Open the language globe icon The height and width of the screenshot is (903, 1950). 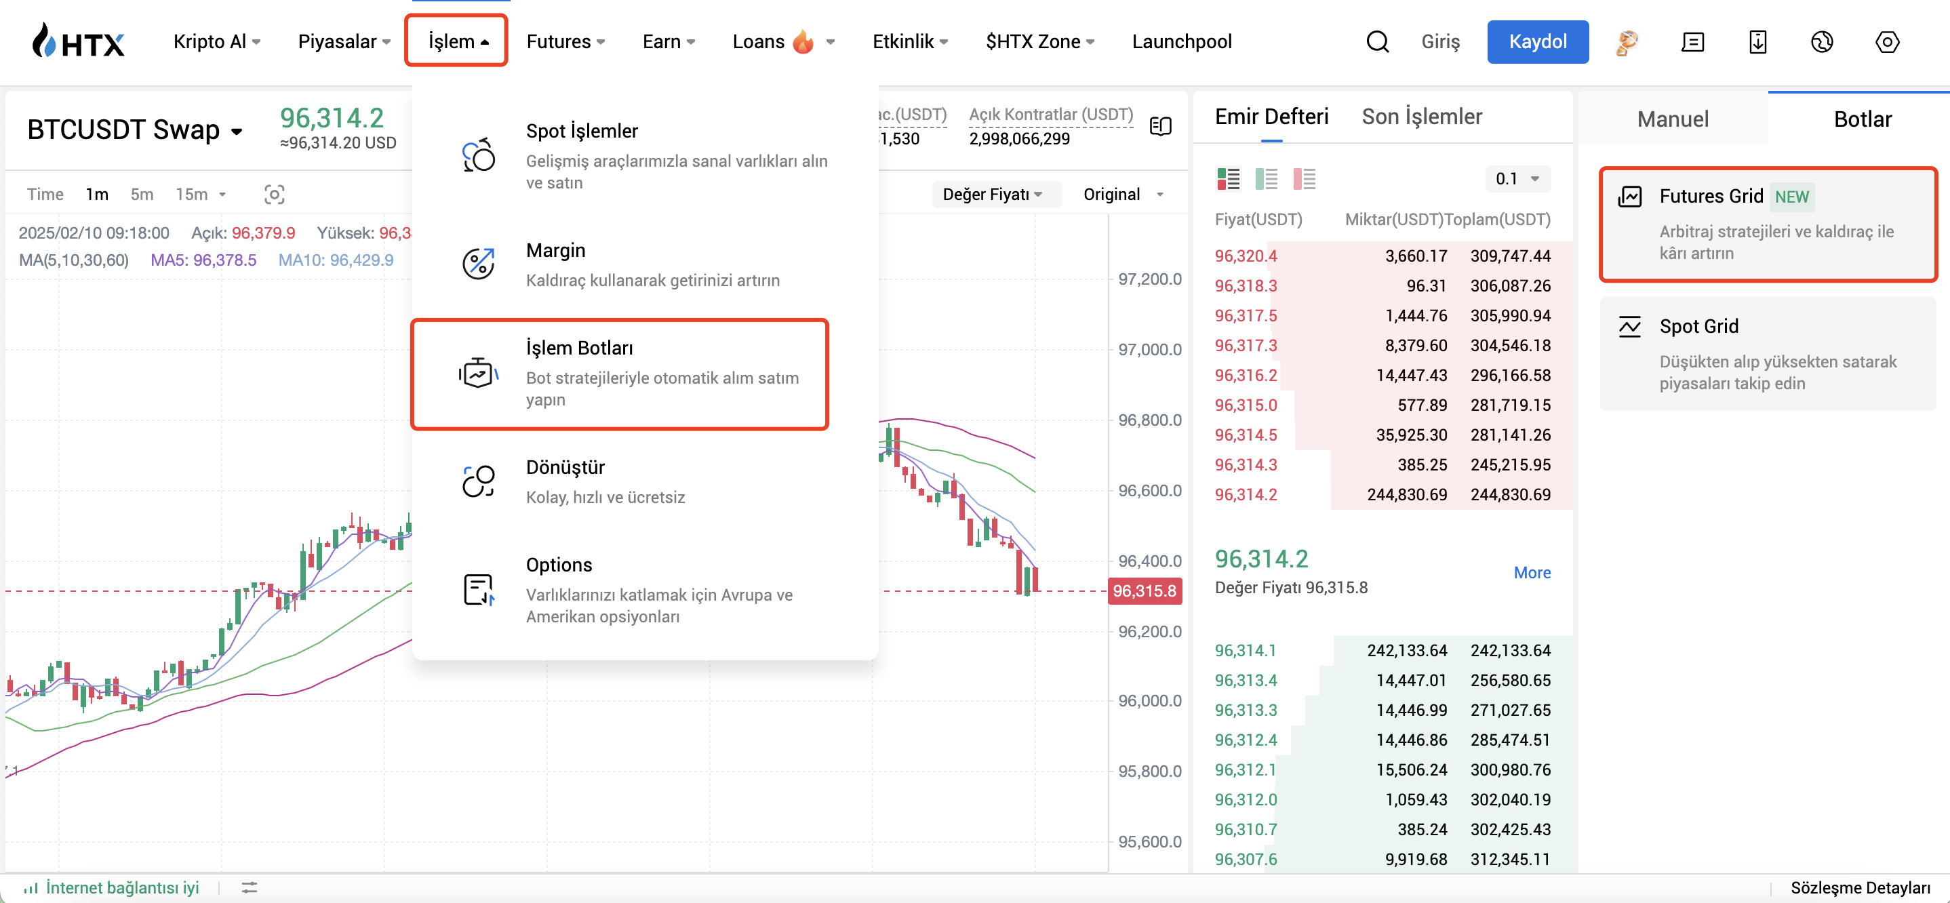1821,43
